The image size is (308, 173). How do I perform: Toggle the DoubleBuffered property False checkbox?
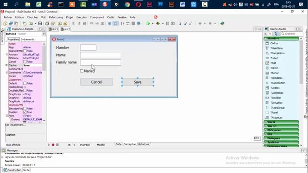[x=25, y=91]
